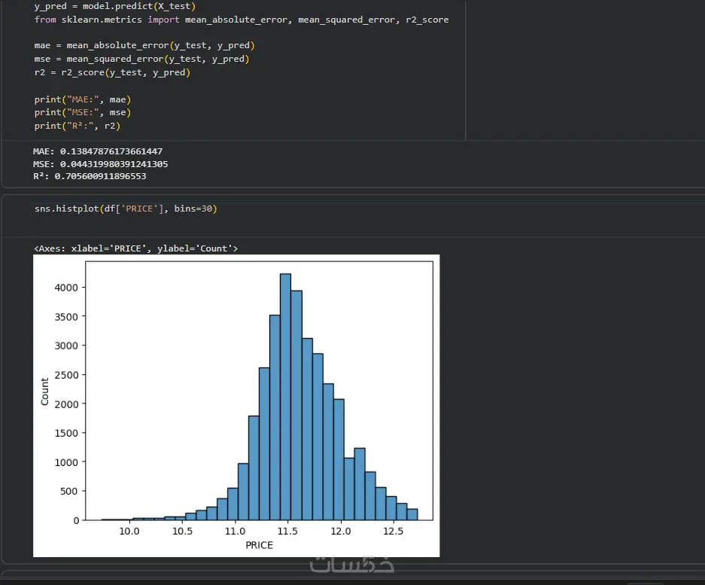Click the 4000 y-axis tick label

click(x=66, y=288)
